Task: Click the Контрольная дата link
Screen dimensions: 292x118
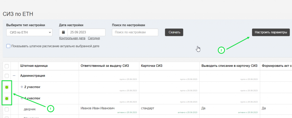Action: click(x=72, y=38)
